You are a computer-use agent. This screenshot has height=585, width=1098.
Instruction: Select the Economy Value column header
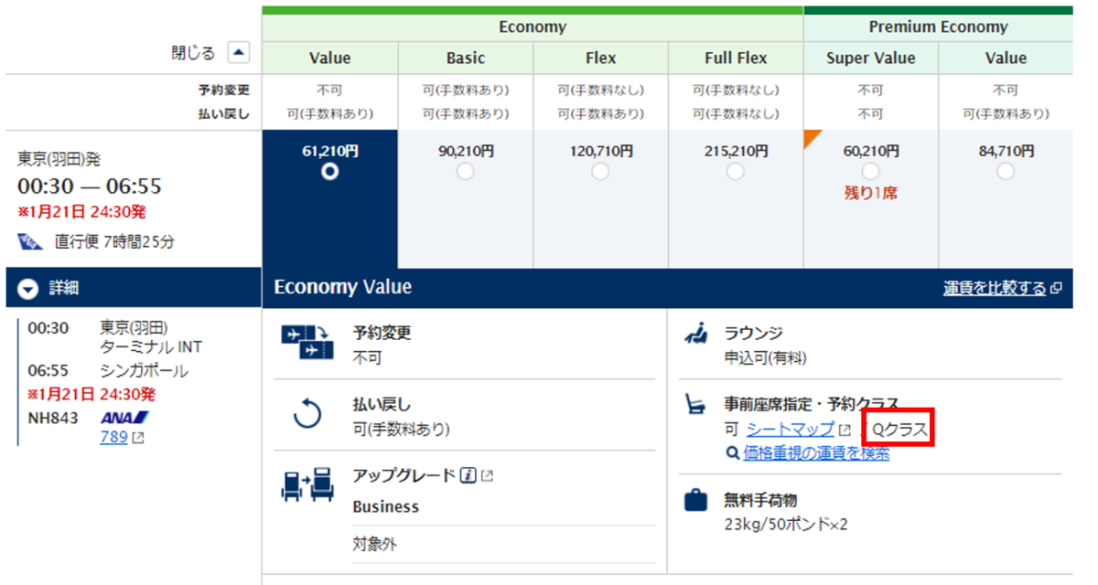point(329,58)
